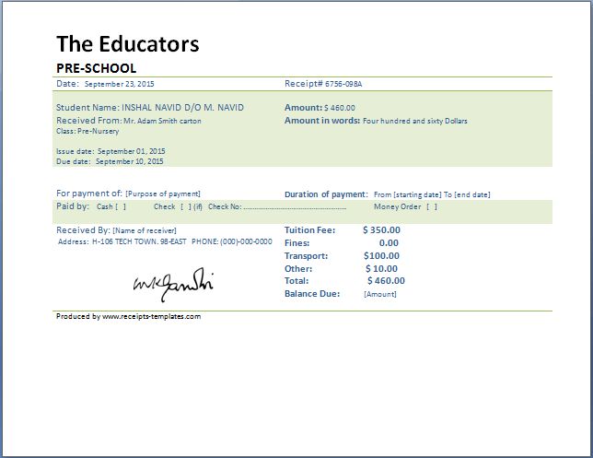Screen dimensions: 593x458
Task: Click the 'PRE-SCHOOL' subtitle
Action: click(97, 68)
